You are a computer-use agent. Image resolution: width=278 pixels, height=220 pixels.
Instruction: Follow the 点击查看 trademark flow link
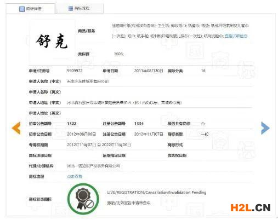click(75, 176)
